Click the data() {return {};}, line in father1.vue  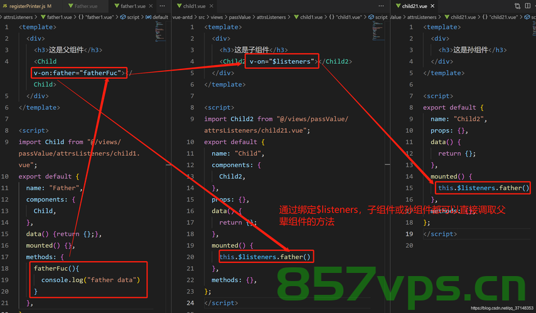click(x=63, y=234)
